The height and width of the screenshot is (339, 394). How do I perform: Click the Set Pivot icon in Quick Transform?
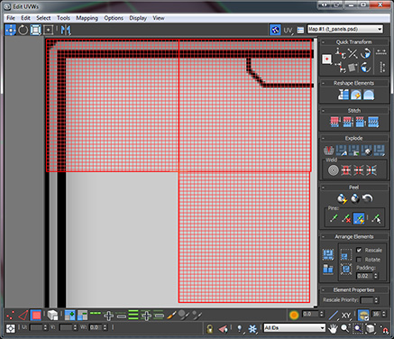tap(327, 60)
